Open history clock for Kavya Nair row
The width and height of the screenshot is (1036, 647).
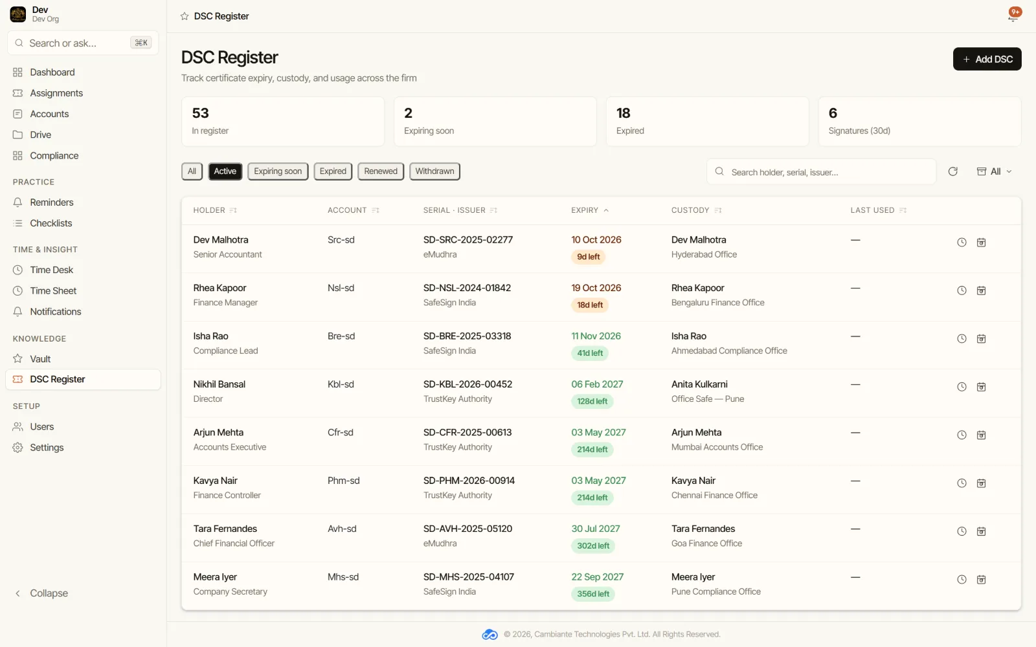pyautogui.click(x=962, y=483)
